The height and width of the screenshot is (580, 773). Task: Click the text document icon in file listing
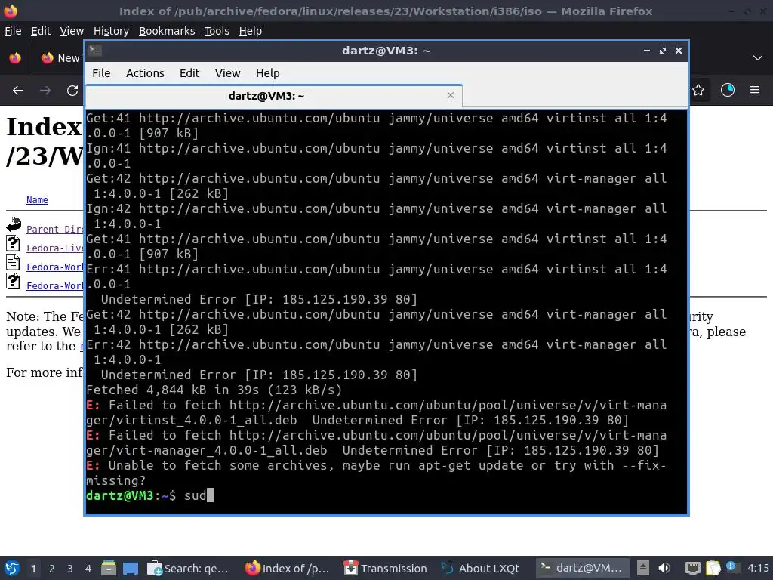click(14, 261)
